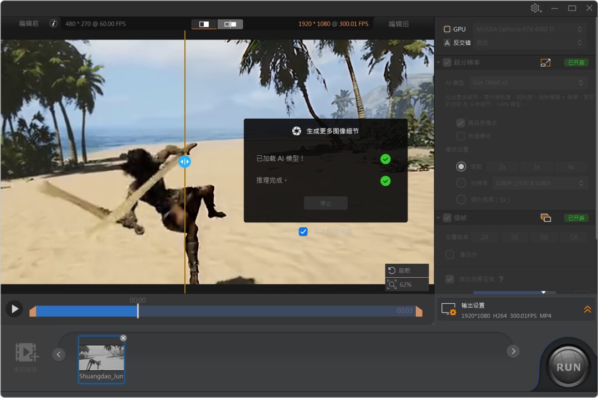Toggle the 超分辨率 checkbox
598x398 pixels.
pyautogui.click(x=447, y=63)
